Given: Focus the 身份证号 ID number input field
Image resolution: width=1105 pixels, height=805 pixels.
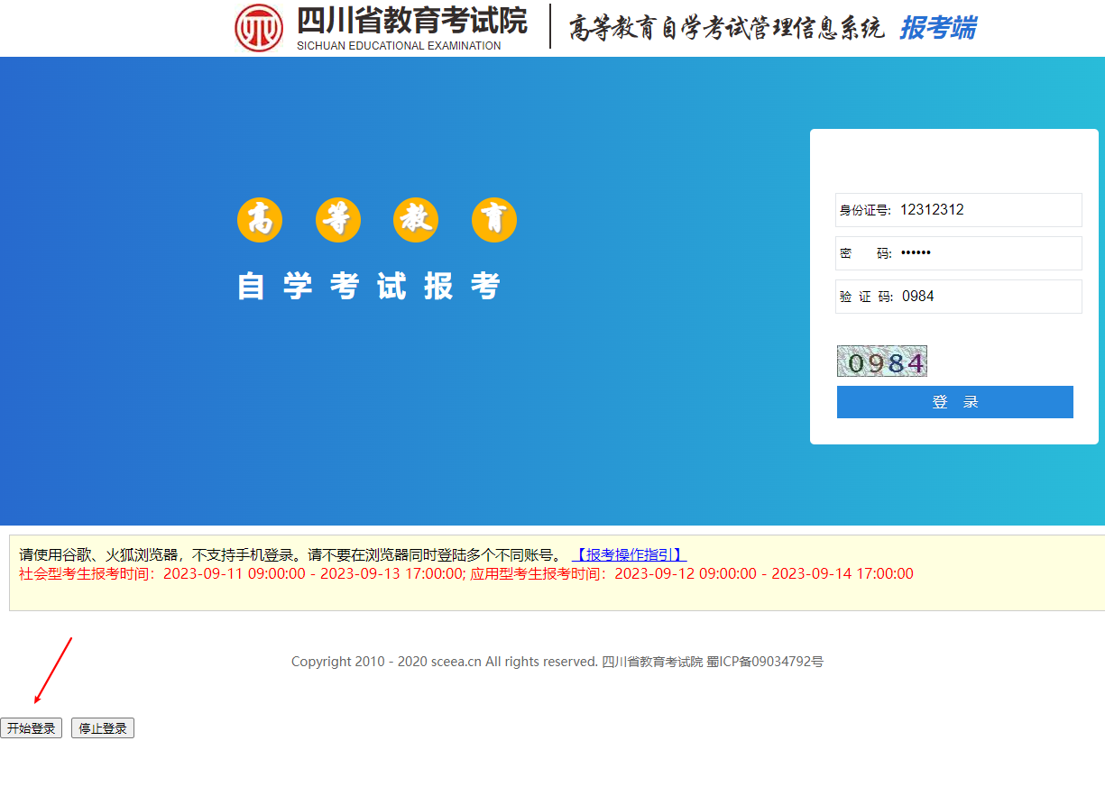Looking at the screenshot, I should coord(988,210).
